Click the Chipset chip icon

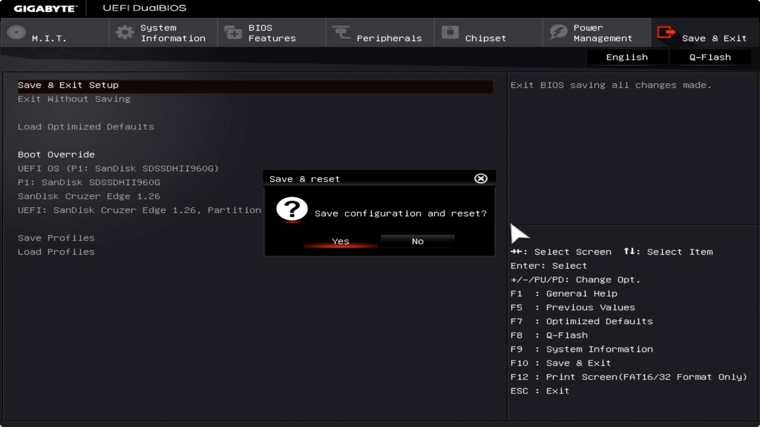tap(450, 32)
